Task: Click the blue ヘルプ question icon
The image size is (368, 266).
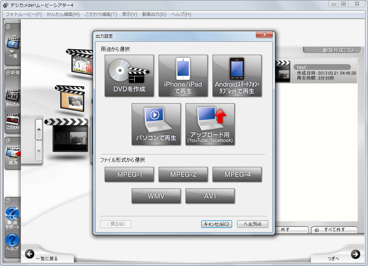Action: pos(12,242)
